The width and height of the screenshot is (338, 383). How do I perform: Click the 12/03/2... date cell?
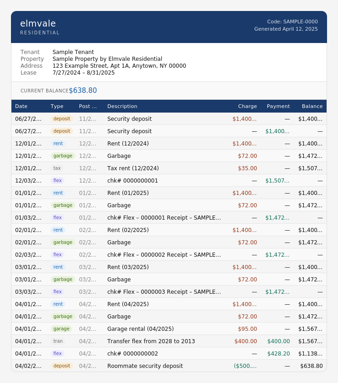coord(28,180)
